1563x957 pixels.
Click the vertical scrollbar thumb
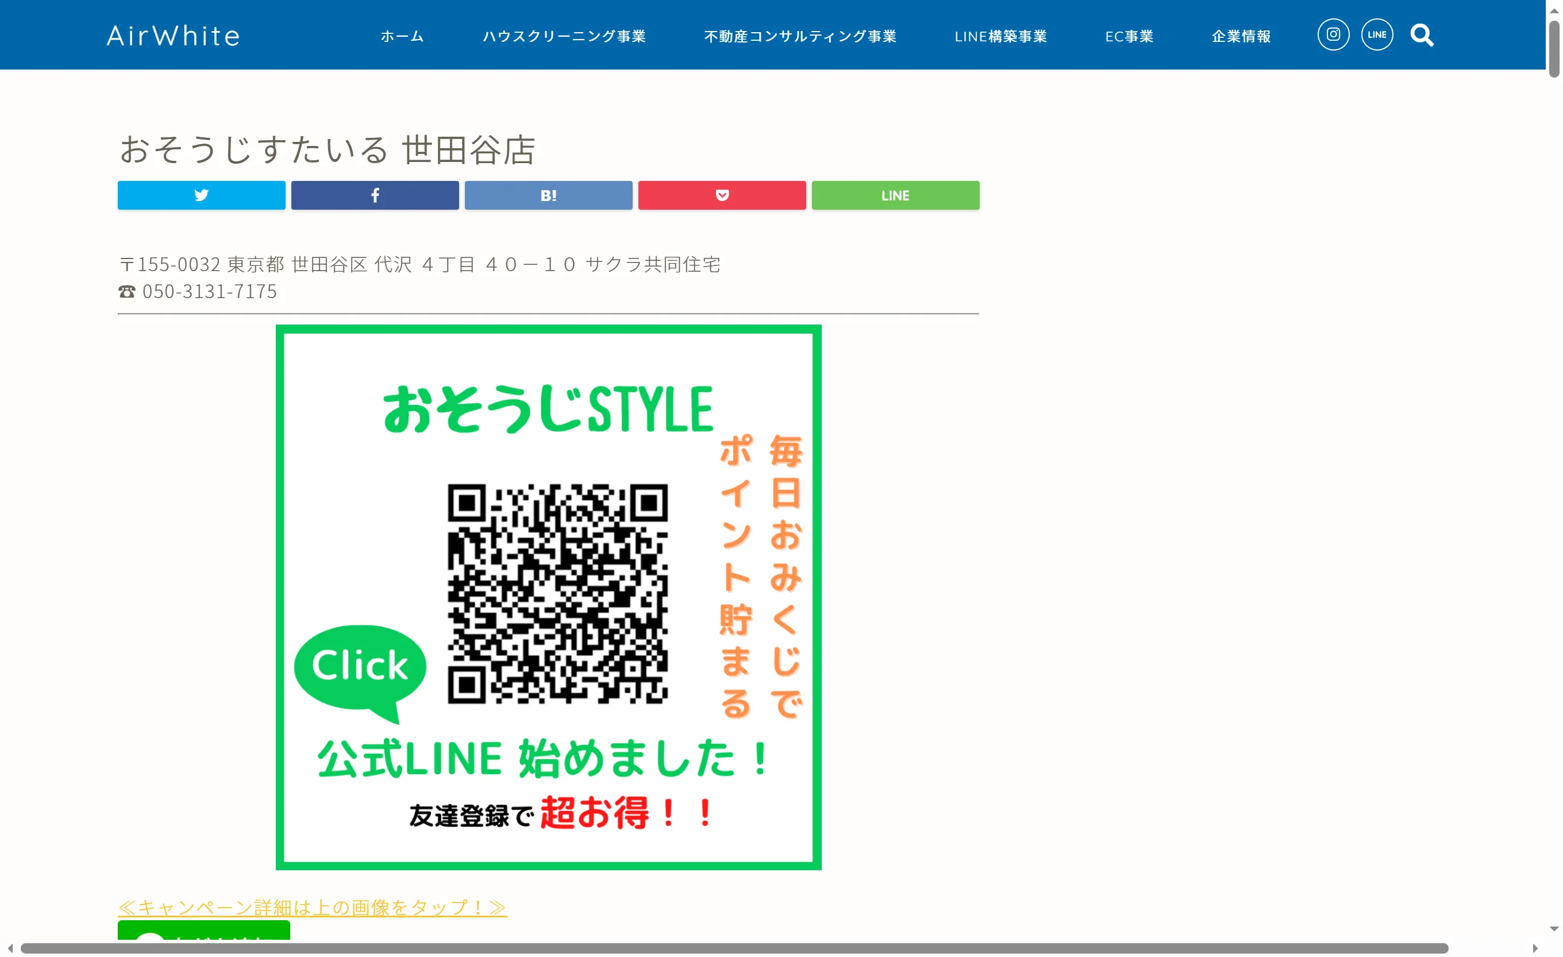(1553, 49)
